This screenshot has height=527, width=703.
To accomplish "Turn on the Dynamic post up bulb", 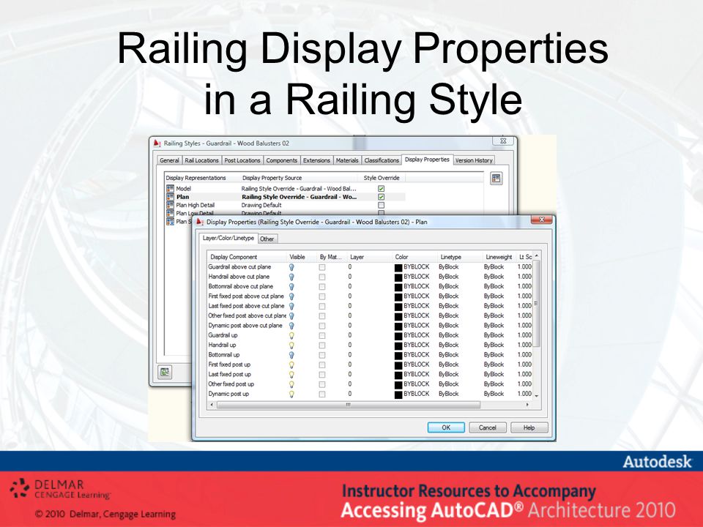I will click(x=291, y=395).
